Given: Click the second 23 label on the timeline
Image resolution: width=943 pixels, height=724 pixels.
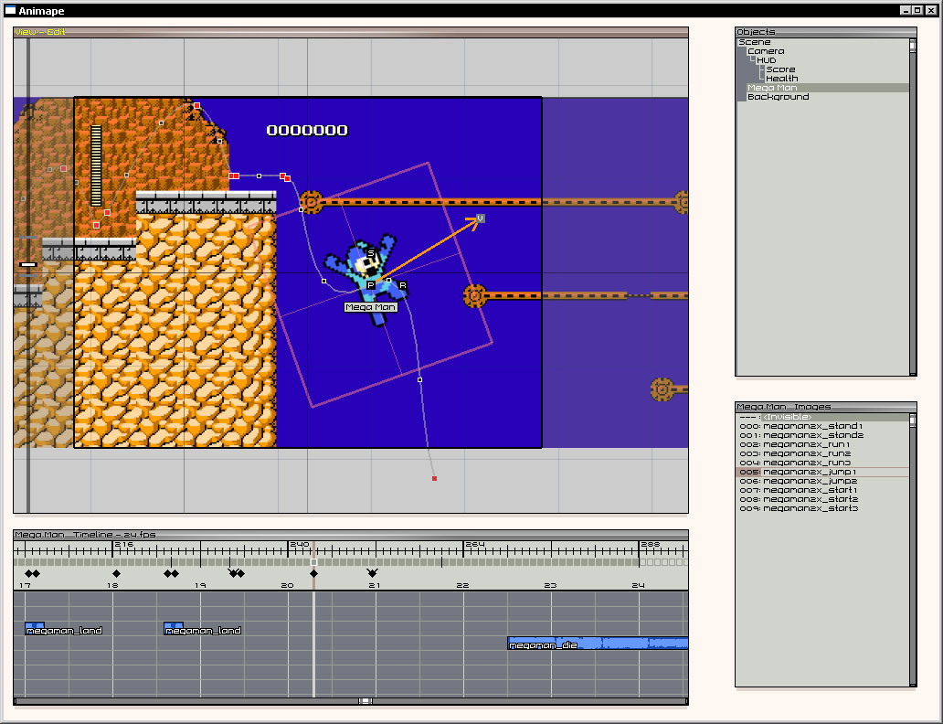Looking at the screenshot, I should [x=550, y=585].
